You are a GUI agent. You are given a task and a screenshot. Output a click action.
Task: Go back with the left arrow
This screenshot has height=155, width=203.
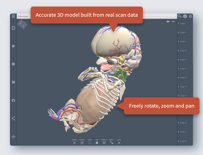(168, 21)
